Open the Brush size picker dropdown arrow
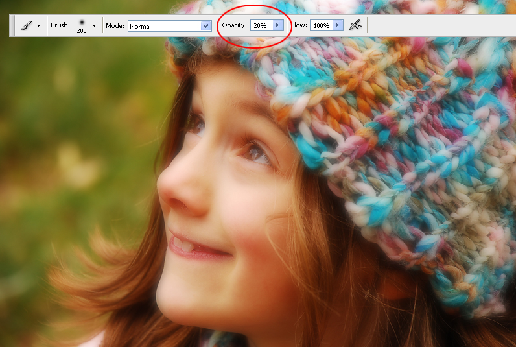 point(95,25)
